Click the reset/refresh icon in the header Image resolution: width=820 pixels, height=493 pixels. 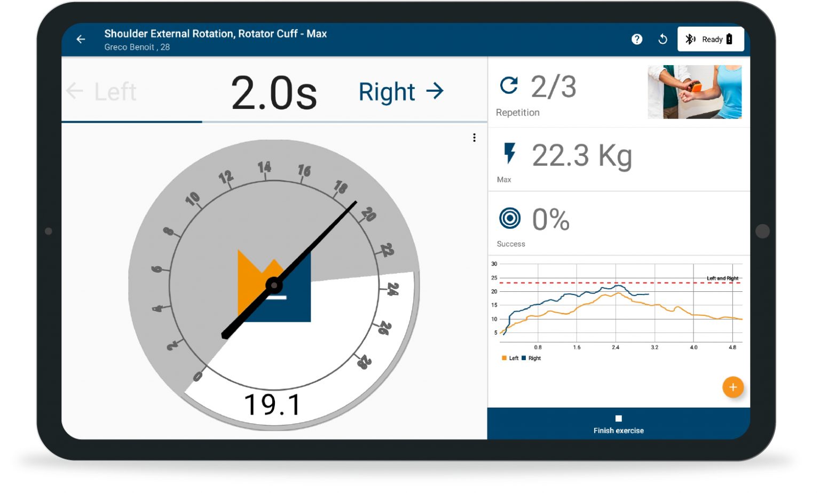point(663,39)
